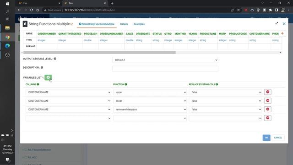Show help for Function header

[126, 84]
